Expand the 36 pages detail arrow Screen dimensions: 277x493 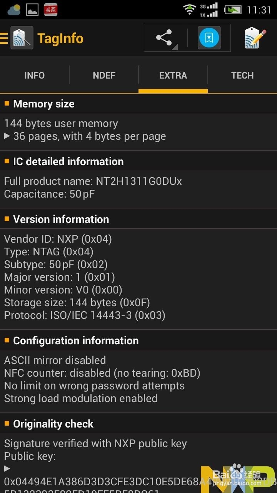(8, 136)
